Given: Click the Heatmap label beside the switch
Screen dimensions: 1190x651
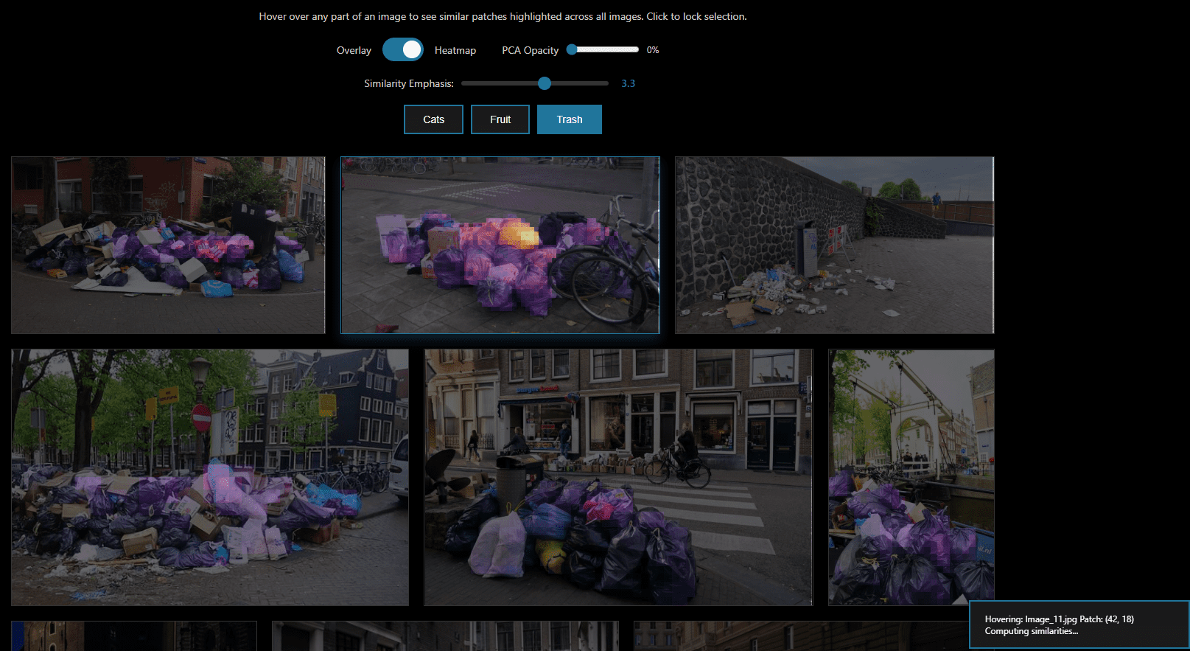Looking at the screenshot, I should pyautogui.click(x=455, y=50).
